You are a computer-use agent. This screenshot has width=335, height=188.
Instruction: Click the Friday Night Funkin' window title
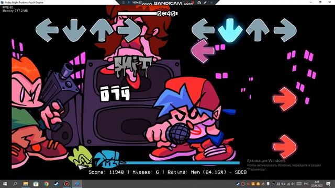[x=24, y=3]
